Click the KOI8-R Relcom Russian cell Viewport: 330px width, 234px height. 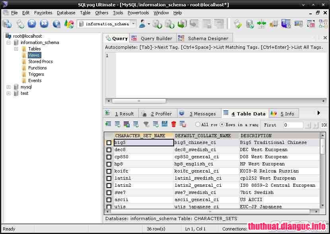click(x=279, y=171)
